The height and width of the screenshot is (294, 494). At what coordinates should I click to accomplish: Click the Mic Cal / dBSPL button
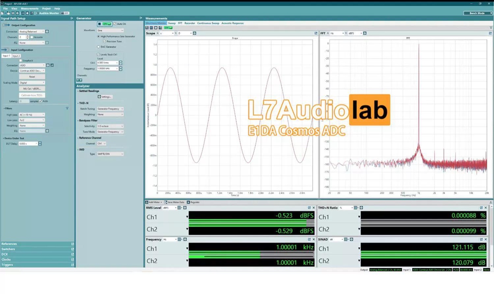pyautogui.click(x=32, y=89)
